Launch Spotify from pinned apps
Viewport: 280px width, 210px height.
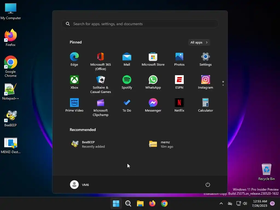[127, 82]
